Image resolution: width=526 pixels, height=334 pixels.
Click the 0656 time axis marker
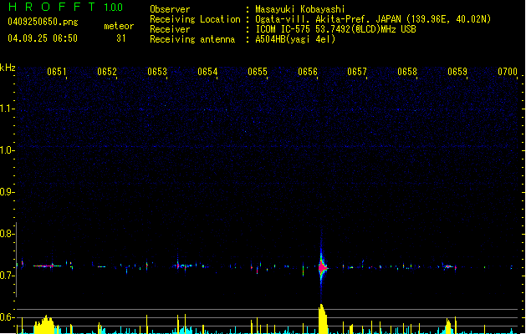point(308,72)
